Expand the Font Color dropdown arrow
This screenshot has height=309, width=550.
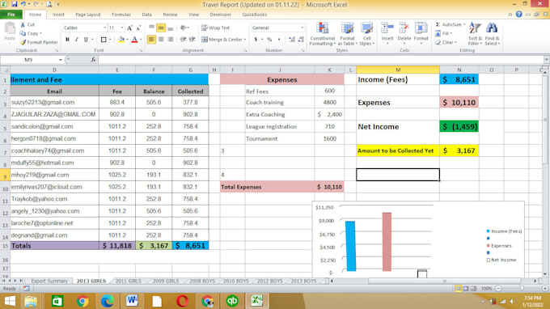coord(140,40)
